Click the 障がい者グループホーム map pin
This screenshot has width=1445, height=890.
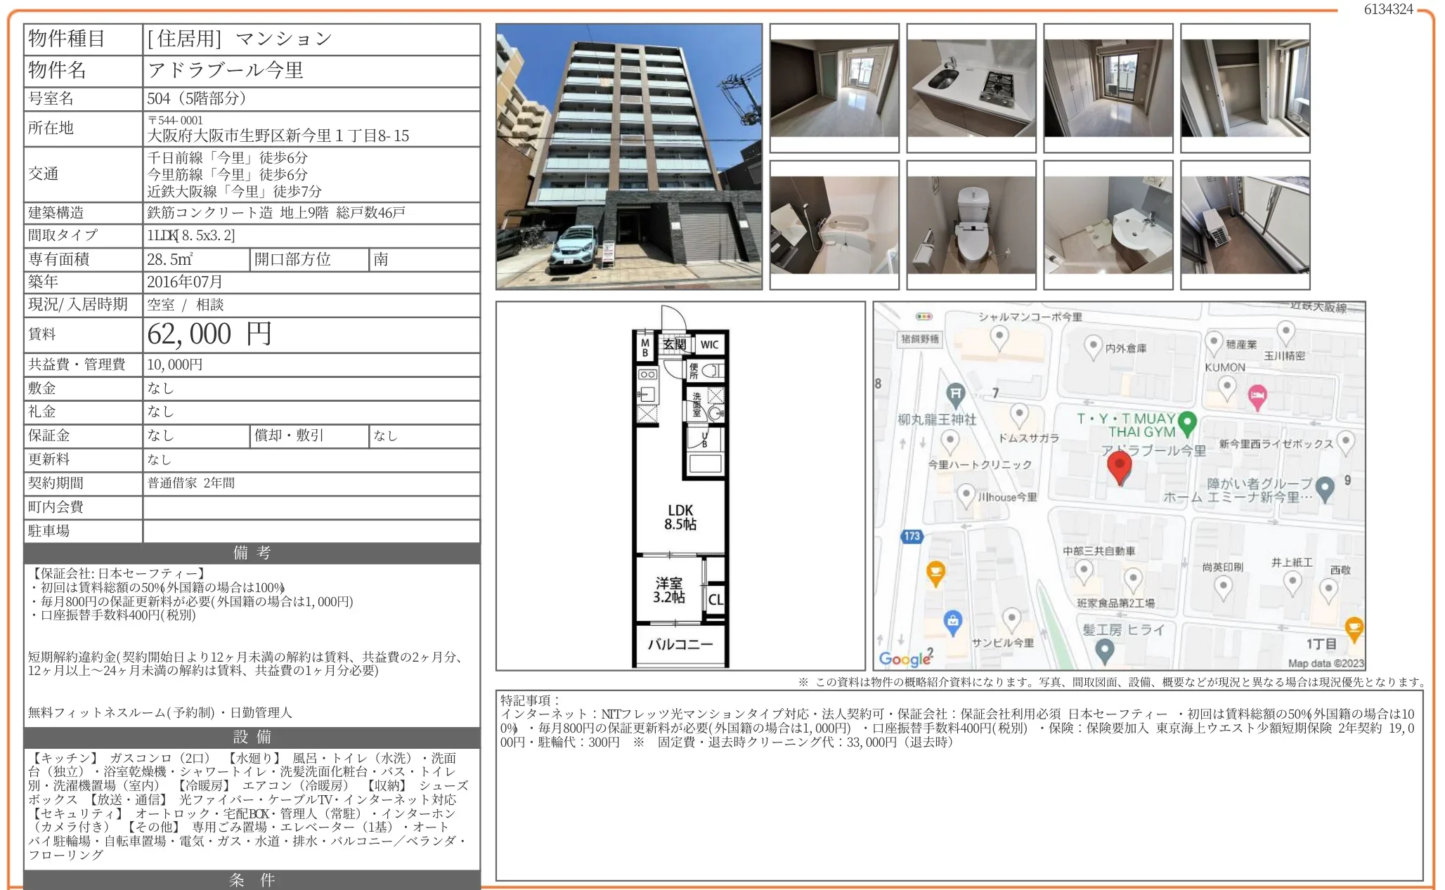coord(1325,488)
